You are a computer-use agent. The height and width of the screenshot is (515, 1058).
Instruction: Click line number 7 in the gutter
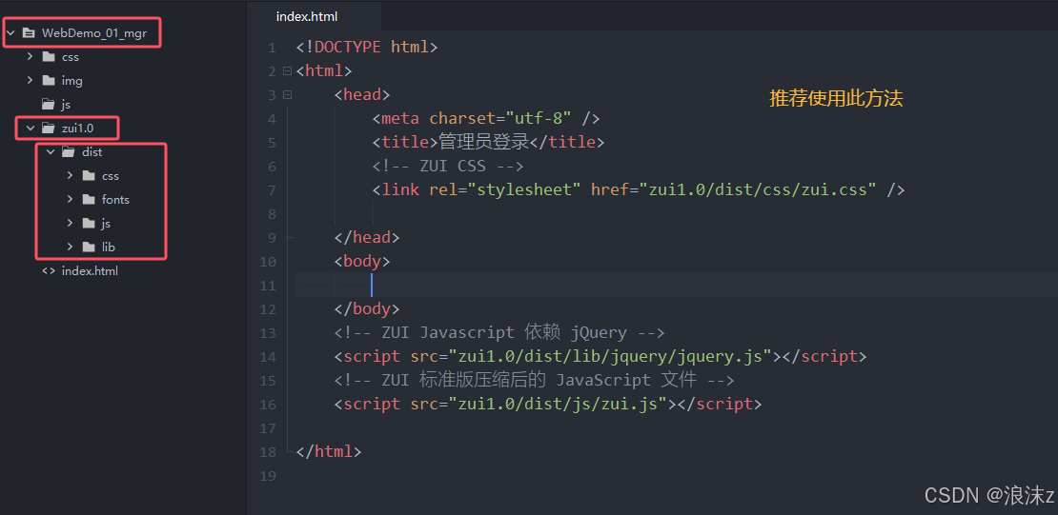[272, 190]
